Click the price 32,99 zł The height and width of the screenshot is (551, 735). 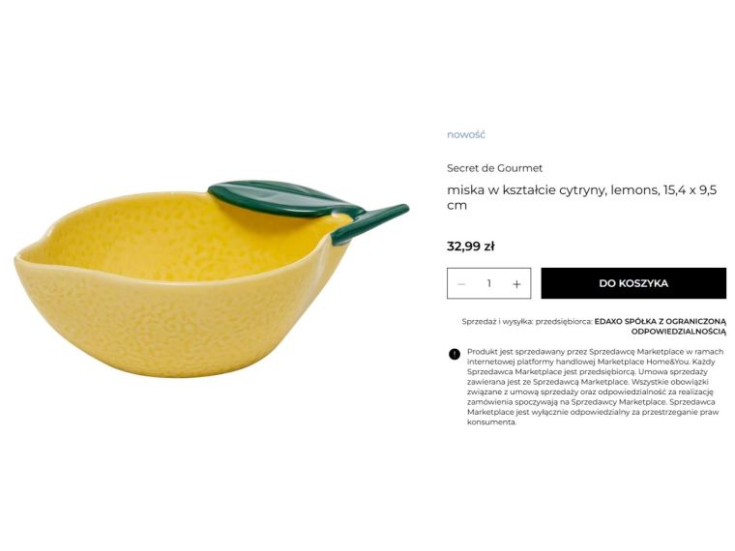pos(471,246)
